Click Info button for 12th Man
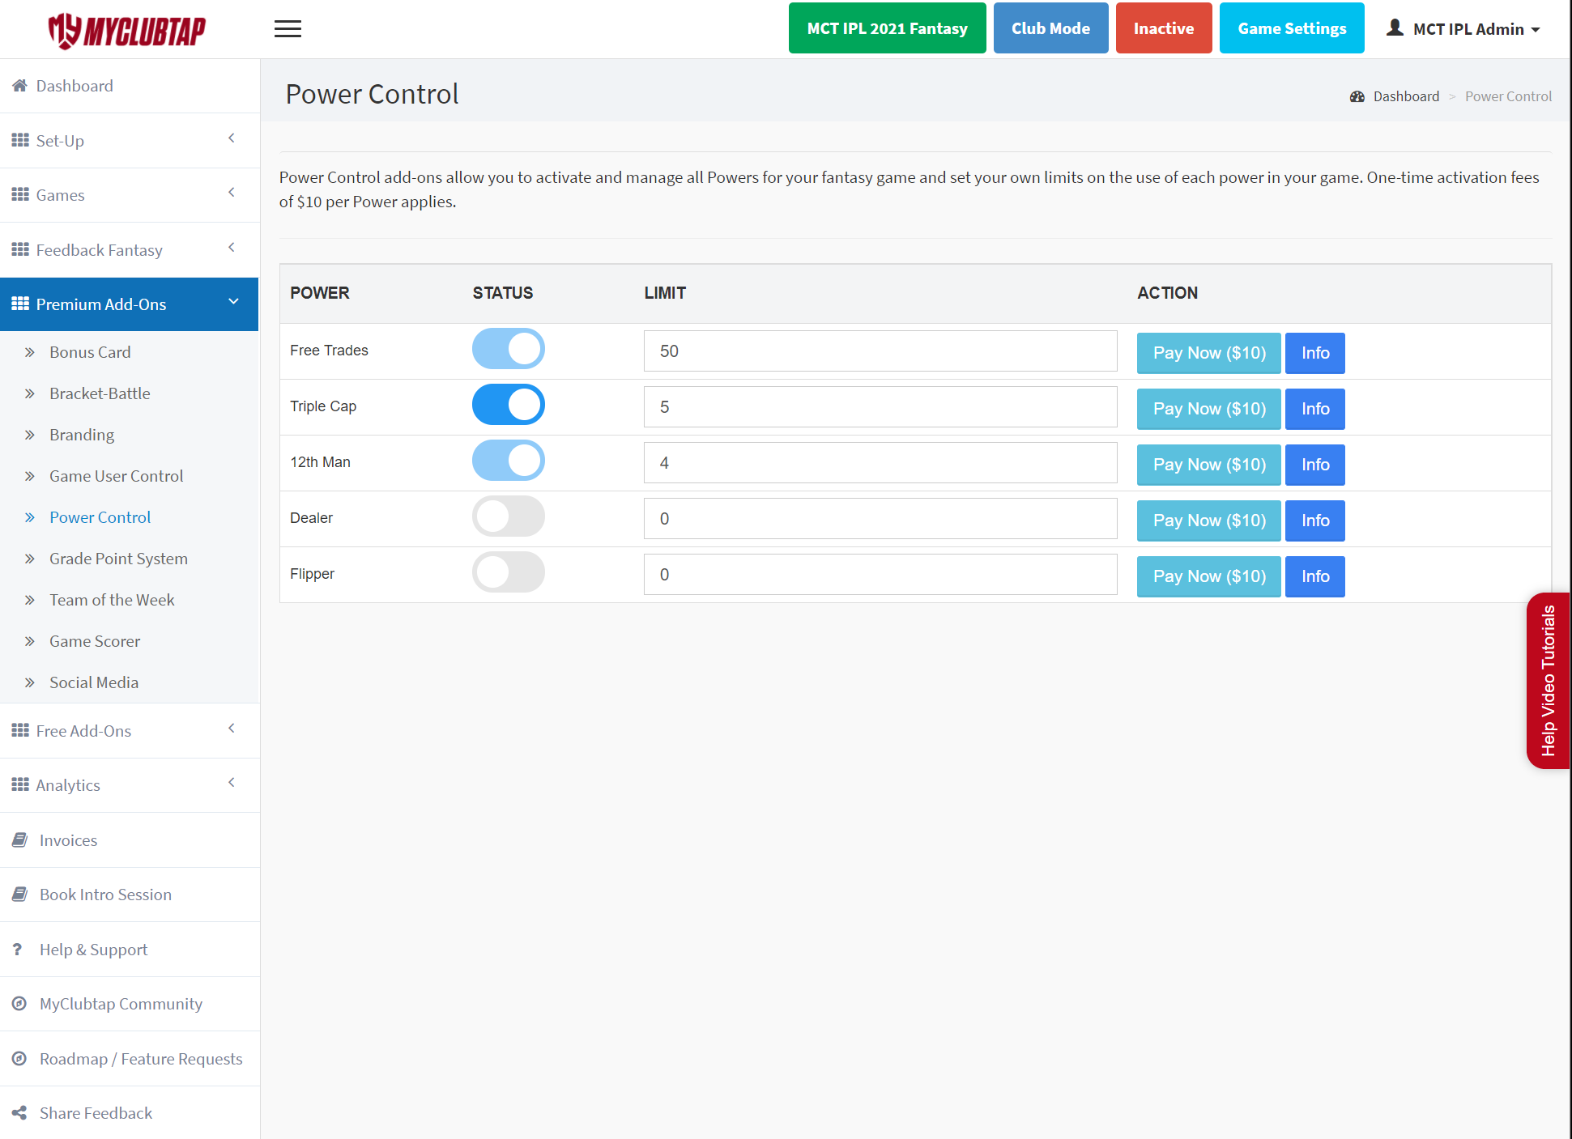1572x1139 pixels. (x=1314, y=465)
